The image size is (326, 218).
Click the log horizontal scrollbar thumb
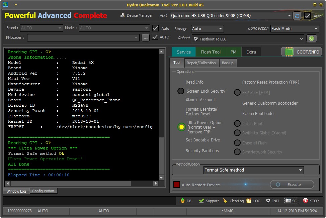tap(71, 183)
